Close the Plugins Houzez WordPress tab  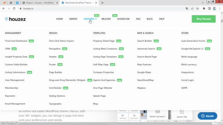click(57, 3)
